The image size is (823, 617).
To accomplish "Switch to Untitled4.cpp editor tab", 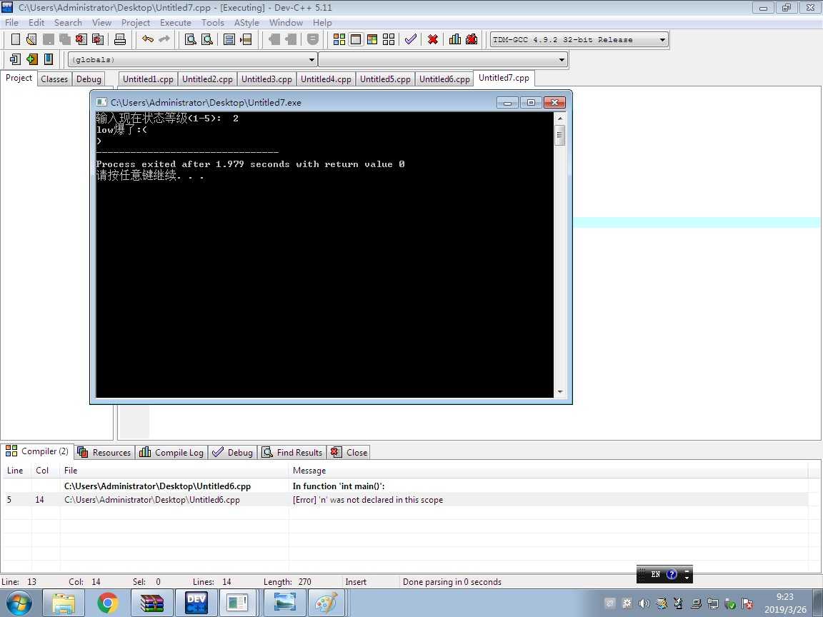I will [x=326, y=79].
